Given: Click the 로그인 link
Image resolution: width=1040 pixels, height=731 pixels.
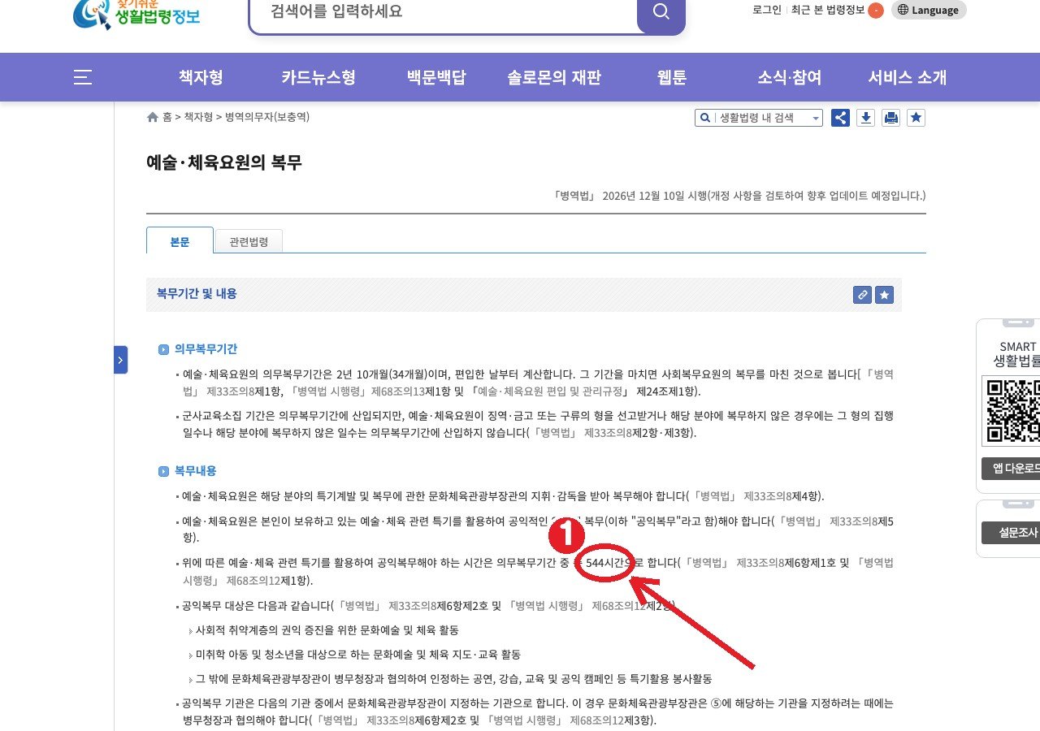Looking at the screenshot, I should [767, 11].
